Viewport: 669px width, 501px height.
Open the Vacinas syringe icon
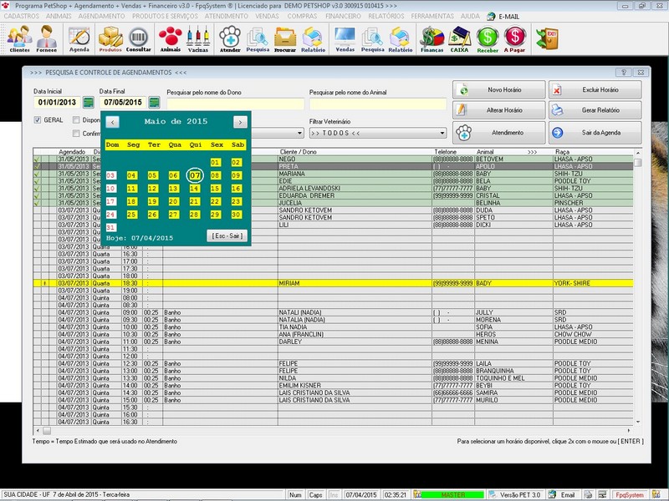coord(198,38)
